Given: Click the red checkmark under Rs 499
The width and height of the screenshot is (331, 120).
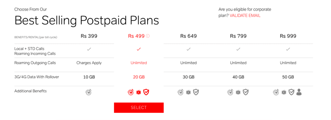Looking at the screenshot, I should pyautogui.click(x=139, y=49).
